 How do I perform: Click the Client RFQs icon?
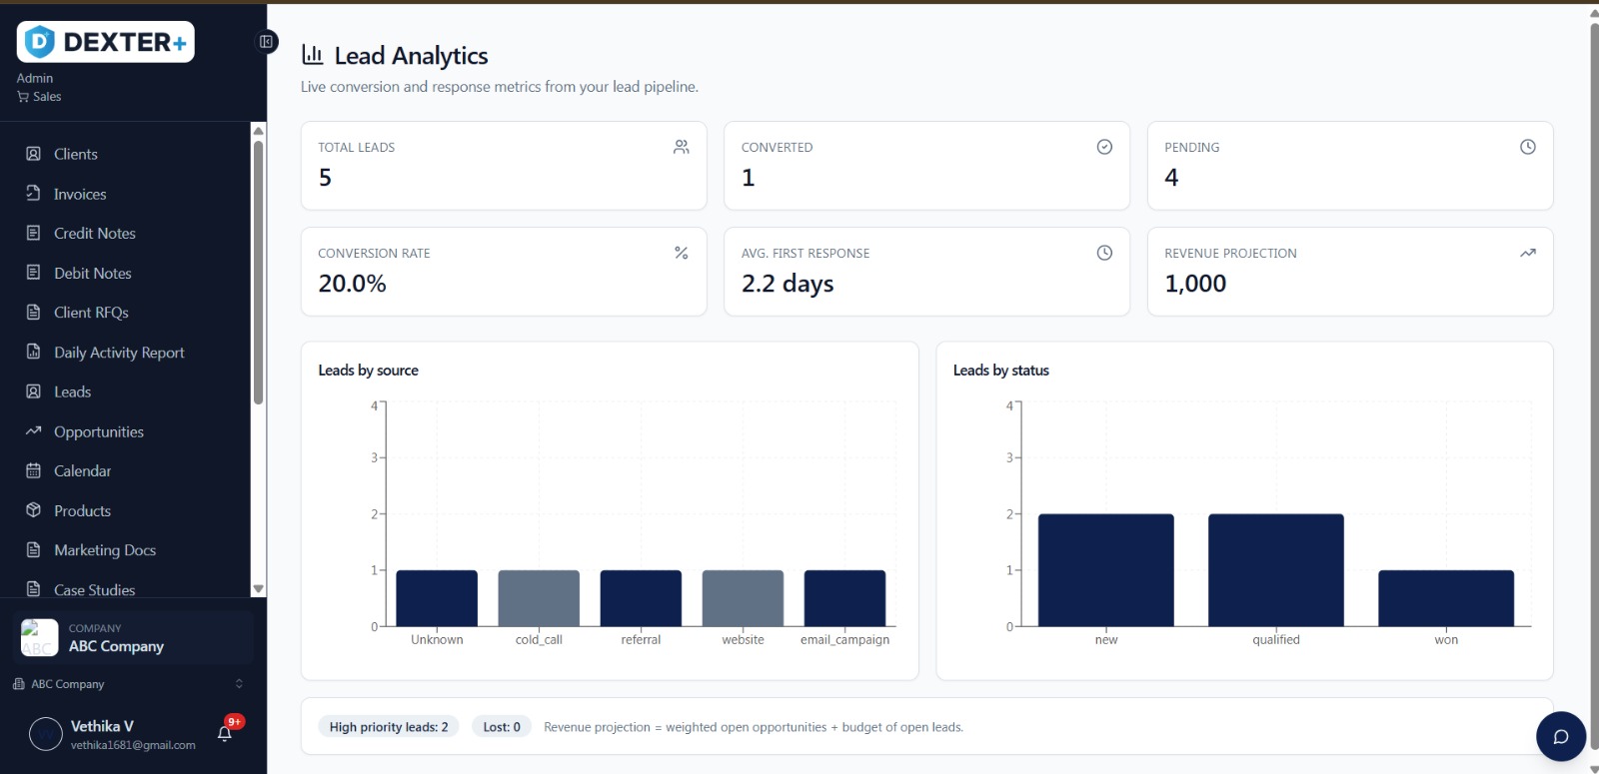click(x=33, y=312)
